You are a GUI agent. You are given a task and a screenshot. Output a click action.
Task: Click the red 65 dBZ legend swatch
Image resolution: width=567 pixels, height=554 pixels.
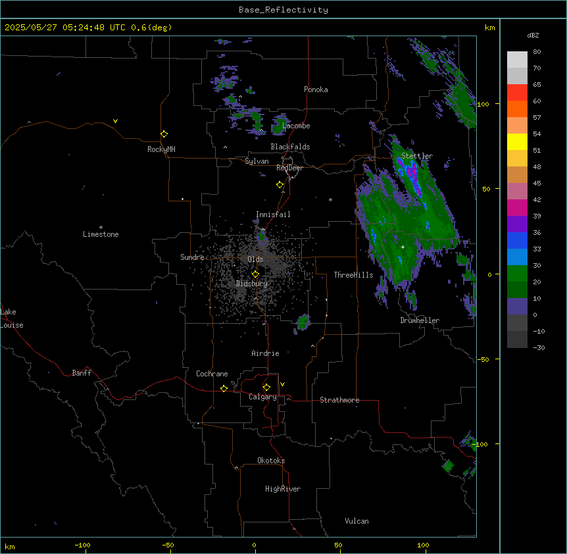coord(517,93)
